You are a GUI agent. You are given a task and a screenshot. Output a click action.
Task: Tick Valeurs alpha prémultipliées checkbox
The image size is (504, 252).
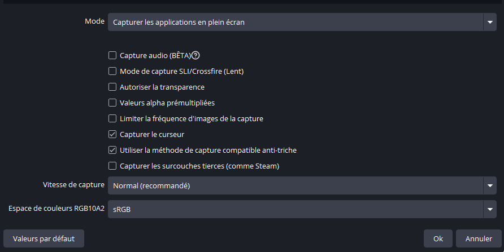pyautogui.click(x=112, y=103)
